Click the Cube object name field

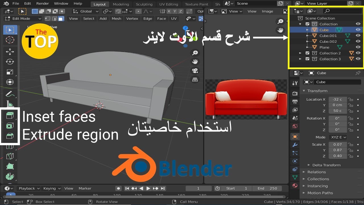point(337,82)
